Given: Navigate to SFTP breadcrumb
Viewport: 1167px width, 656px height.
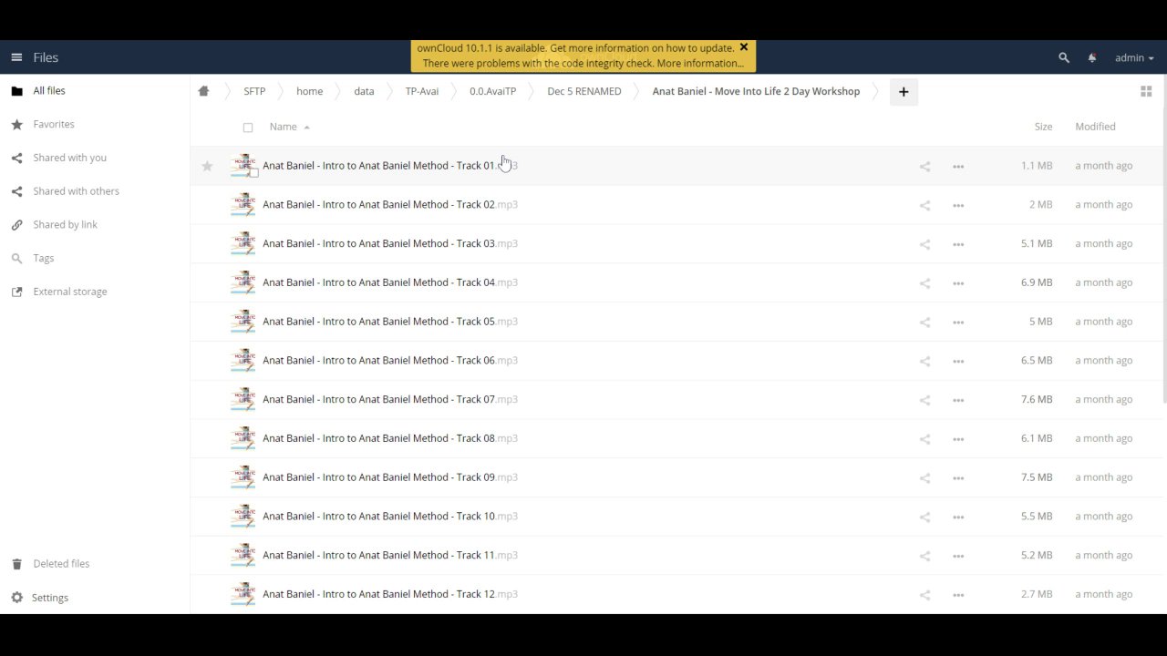Looking at the screenshot, I should pyautogui.click(x=254, y=91).
